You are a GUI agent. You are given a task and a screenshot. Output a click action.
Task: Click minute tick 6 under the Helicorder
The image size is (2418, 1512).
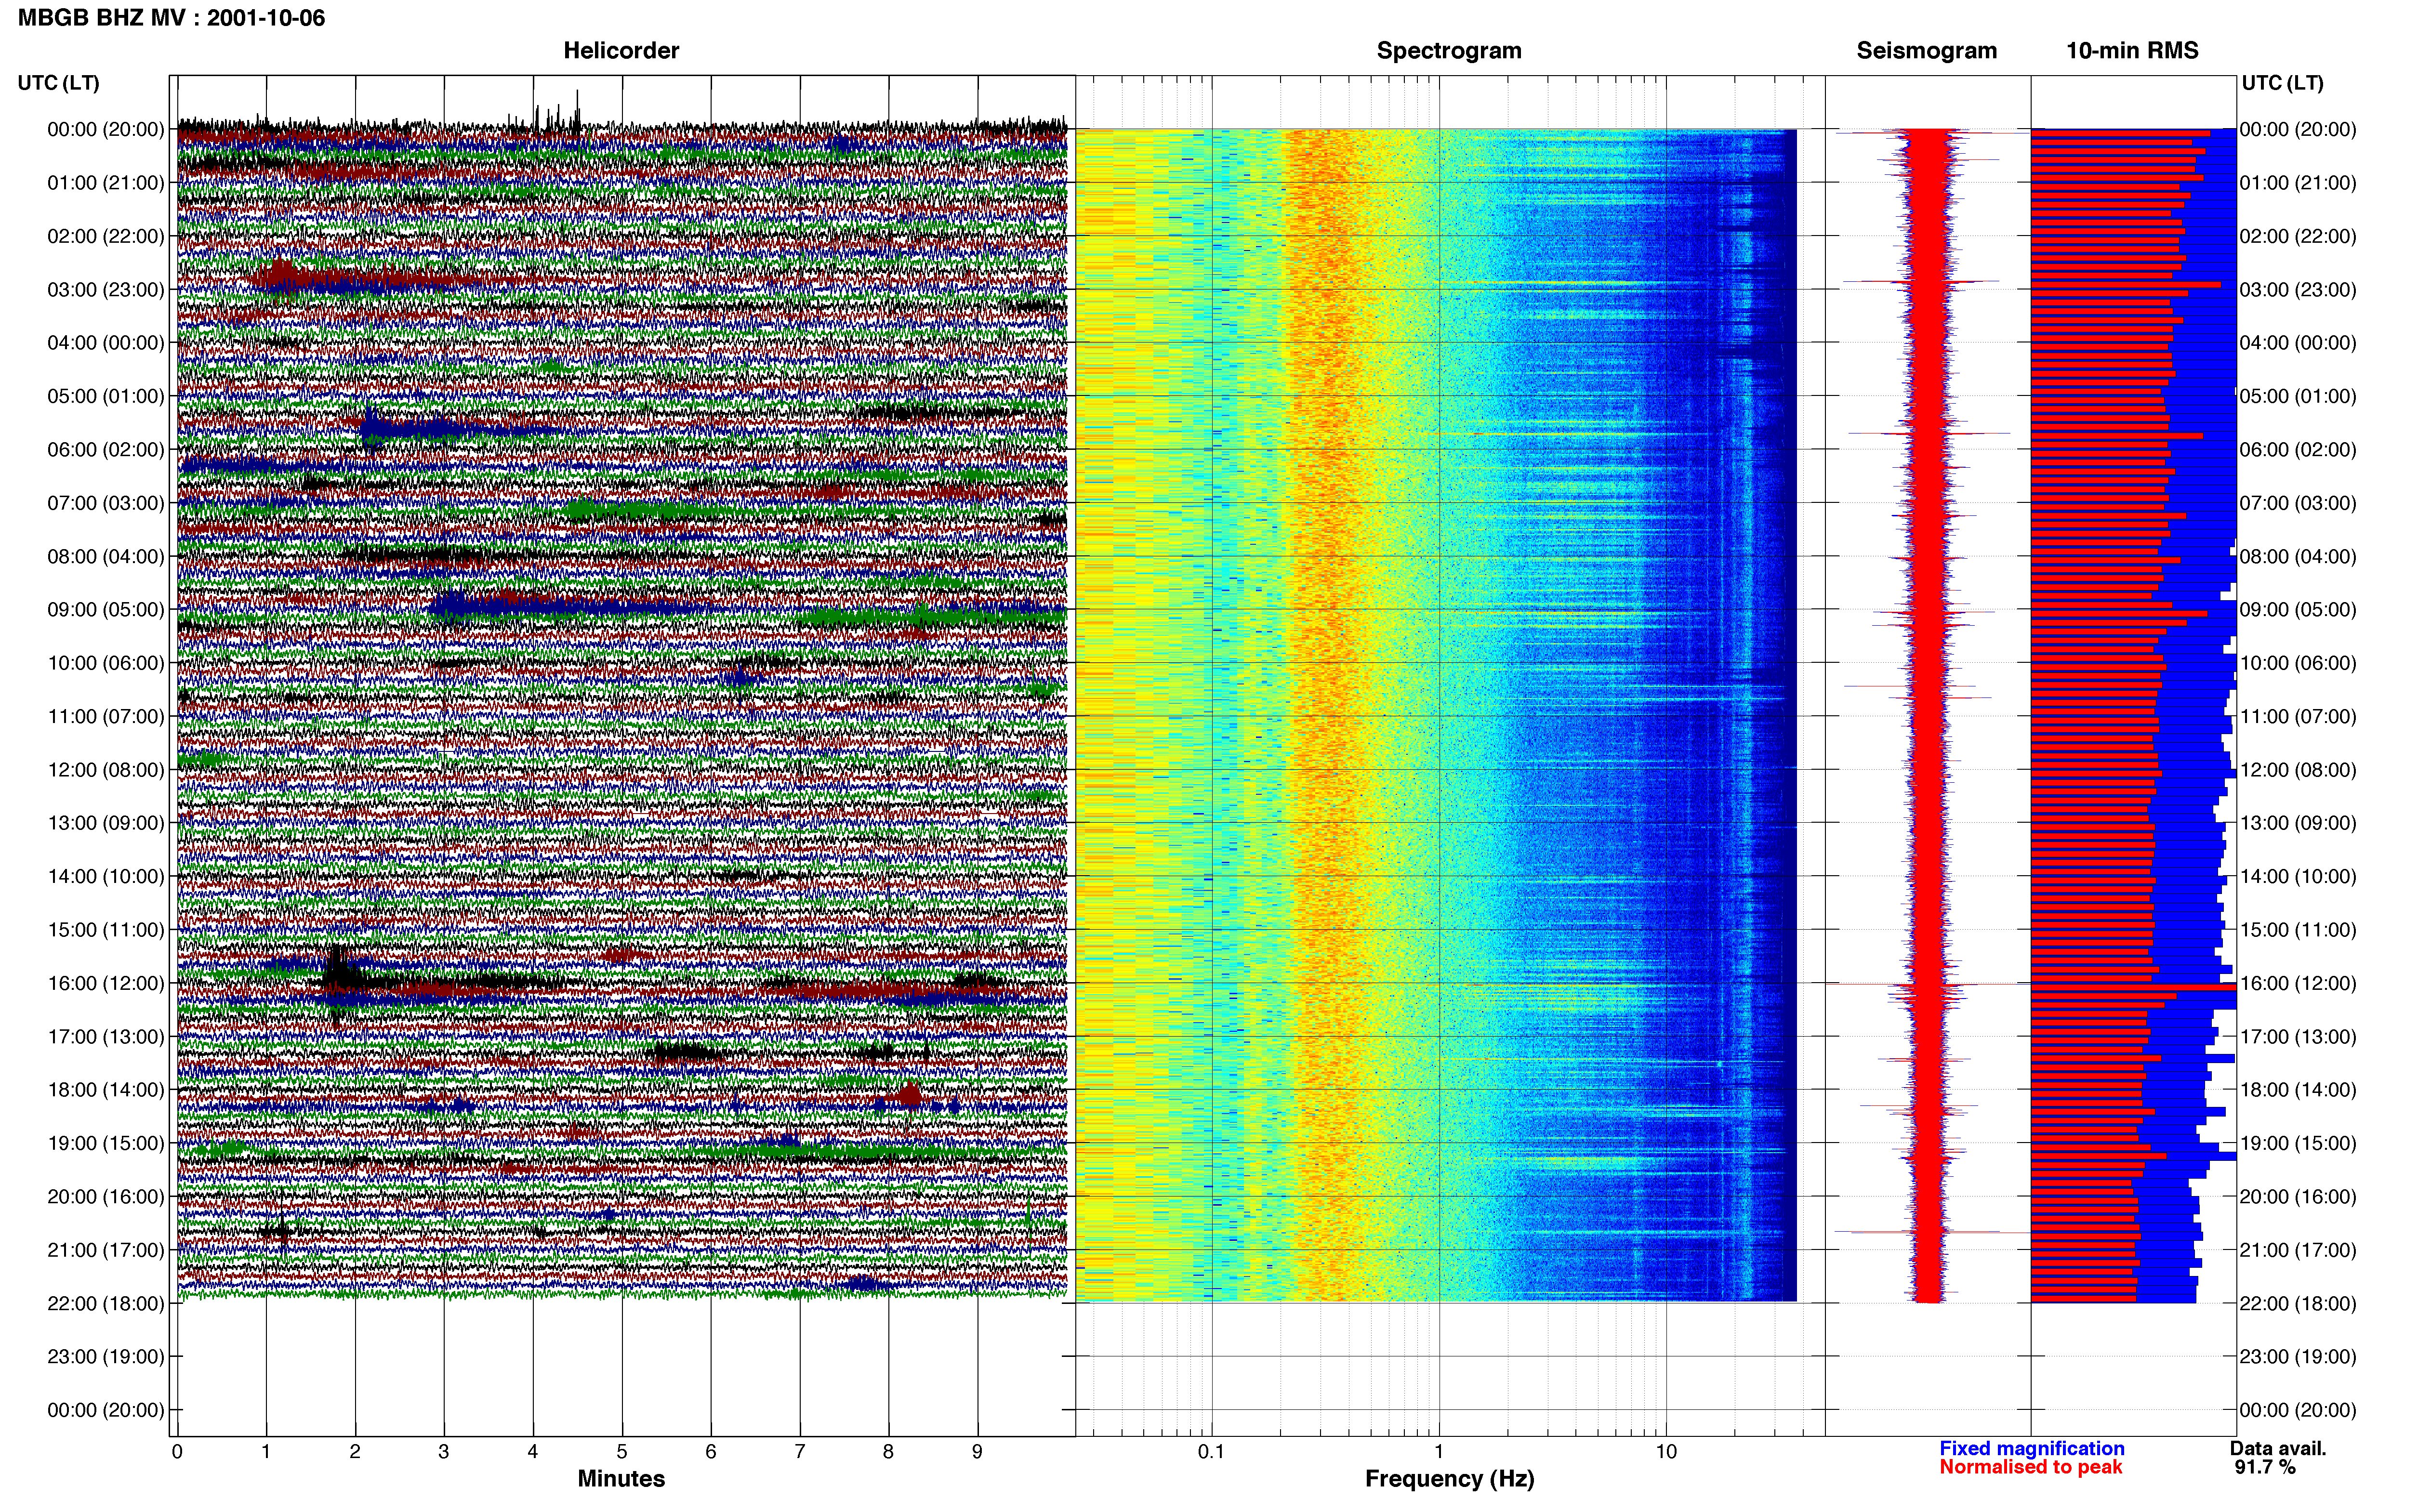point(711,1451)
